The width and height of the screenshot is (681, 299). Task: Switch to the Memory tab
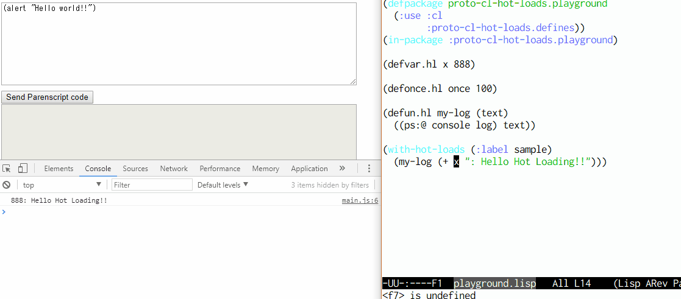point(265,169)
